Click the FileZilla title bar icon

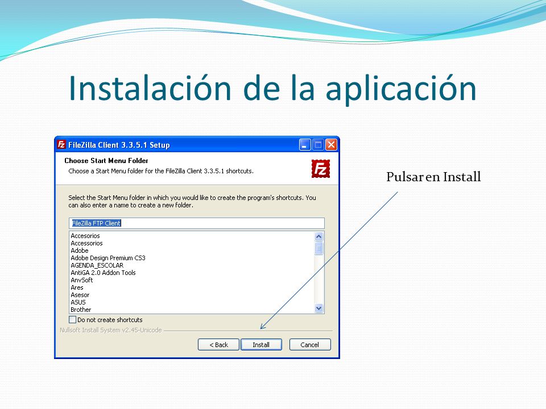[x=61, y=144]
